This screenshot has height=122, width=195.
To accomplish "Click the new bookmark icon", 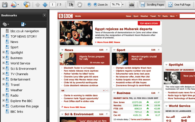I will pyautogui.click(x=23, y=24).
